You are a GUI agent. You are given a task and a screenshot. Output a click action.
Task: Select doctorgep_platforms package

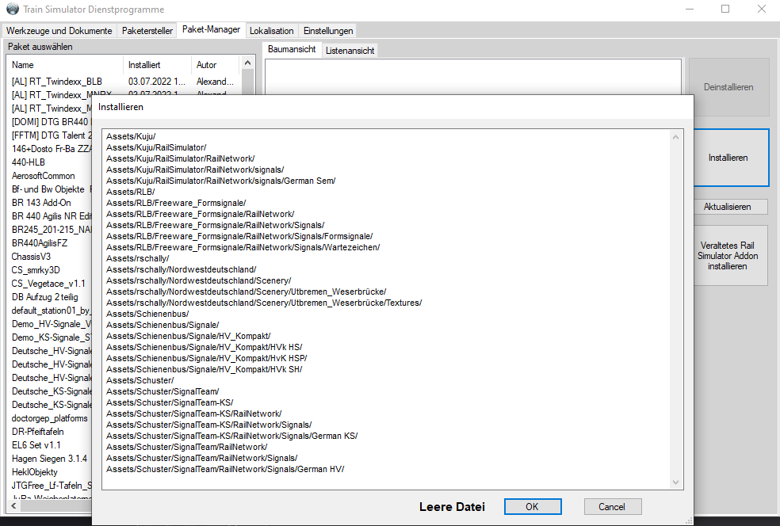pos(50,417)
